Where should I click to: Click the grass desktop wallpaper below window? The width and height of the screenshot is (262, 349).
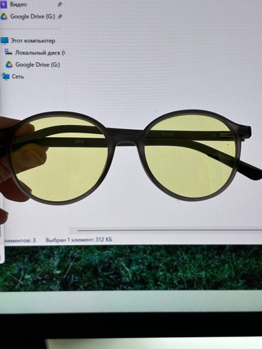click(131, 267)
